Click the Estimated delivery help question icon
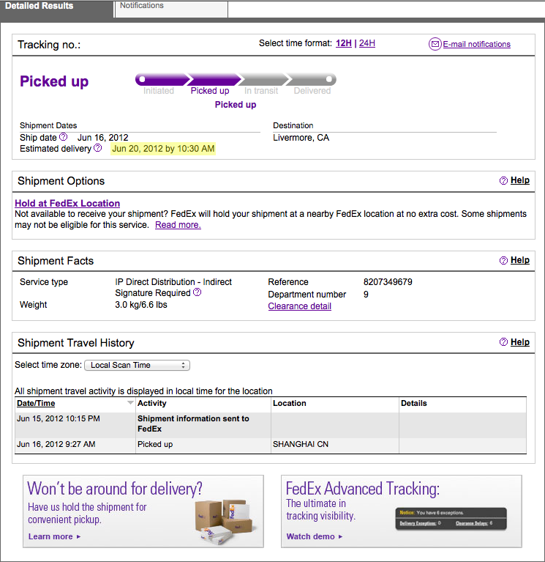Screen dimensions: 545x562 (x=98, y=148)
